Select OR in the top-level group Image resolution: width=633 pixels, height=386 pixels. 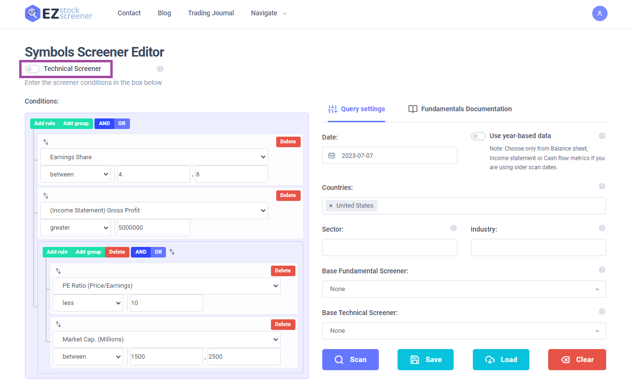(122, 124)
